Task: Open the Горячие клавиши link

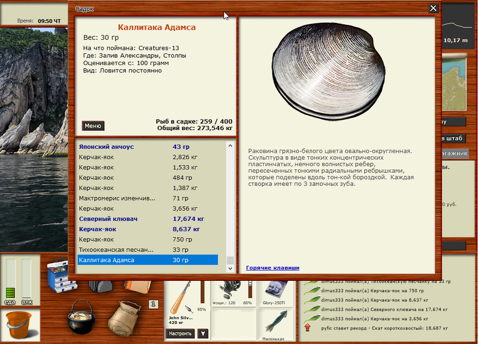Action: tap(272, 268)
